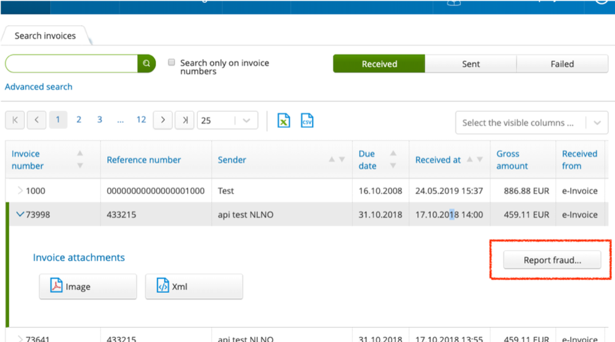Enable Search only on invoice numbers
Screen dimensions: 615x342
(x=171, y=62)
